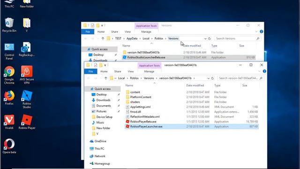Expand ribbon chevron in front window
300x169 pixels.
pos(259,71)
